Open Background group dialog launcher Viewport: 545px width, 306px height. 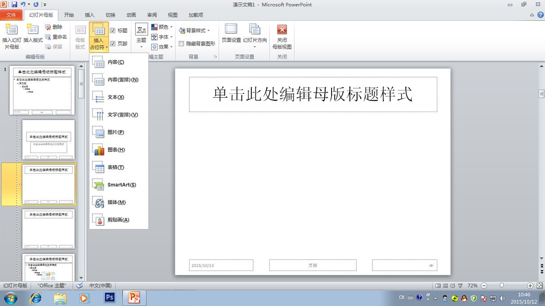(x=215, y=57)
